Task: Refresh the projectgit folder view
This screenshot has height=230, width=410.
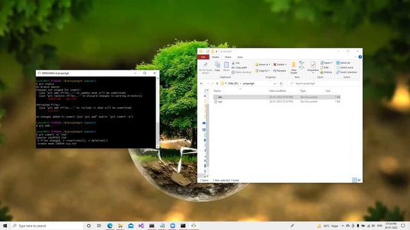Action: [x=281, y=84]
